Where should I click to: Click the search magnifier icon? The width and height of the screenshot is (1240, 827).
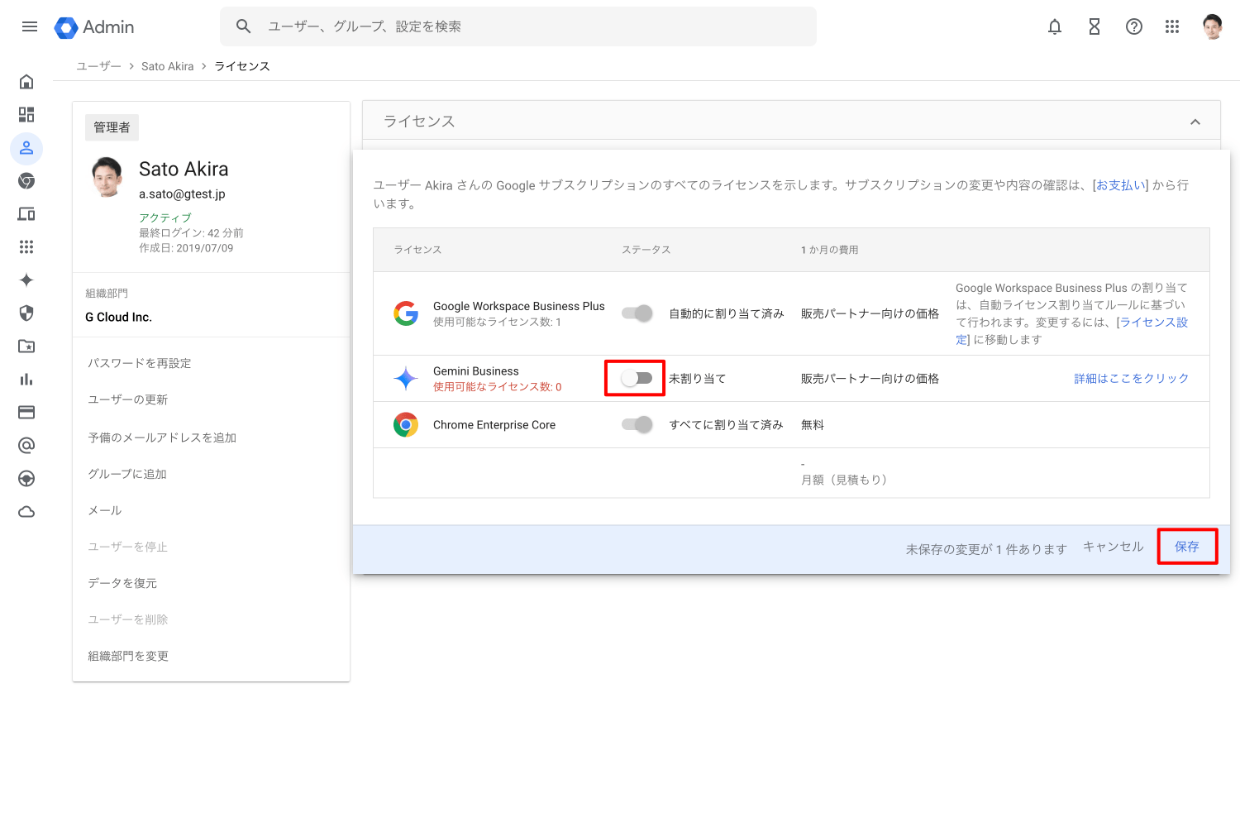click(243, 26)
